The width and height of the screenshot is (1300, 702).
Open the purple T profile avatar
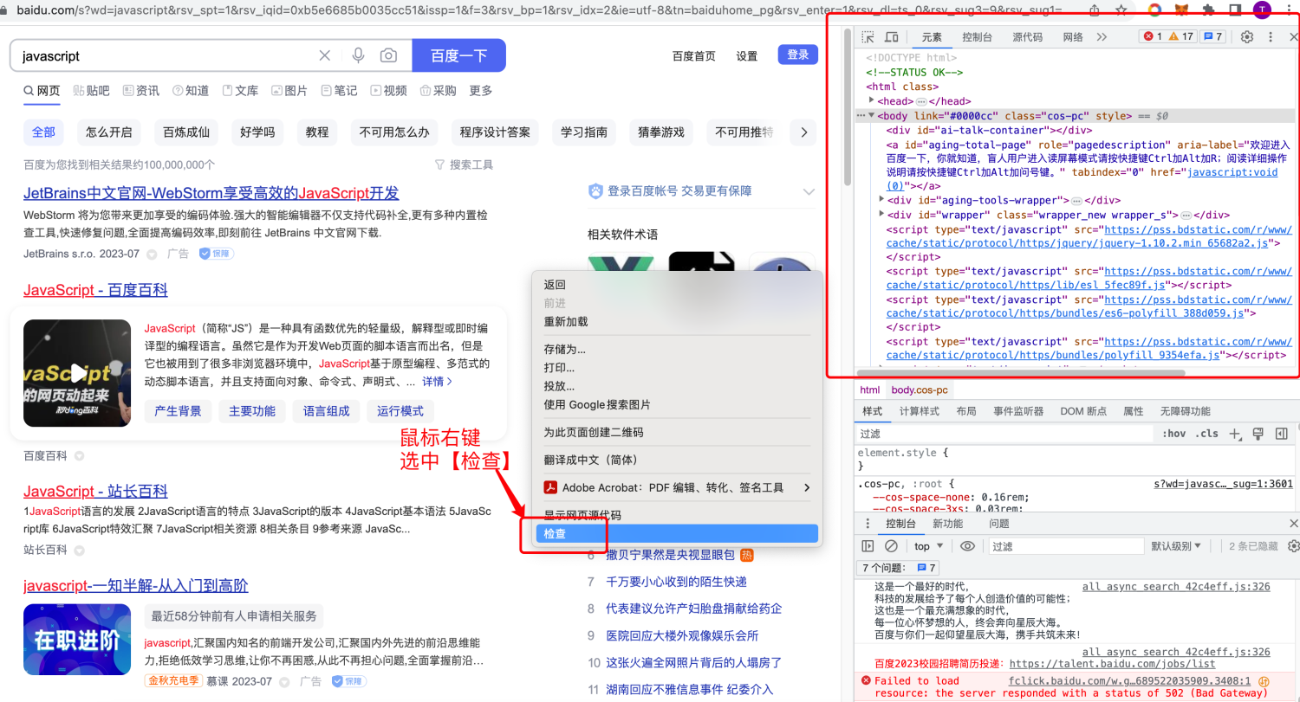tap(1262, 10)
